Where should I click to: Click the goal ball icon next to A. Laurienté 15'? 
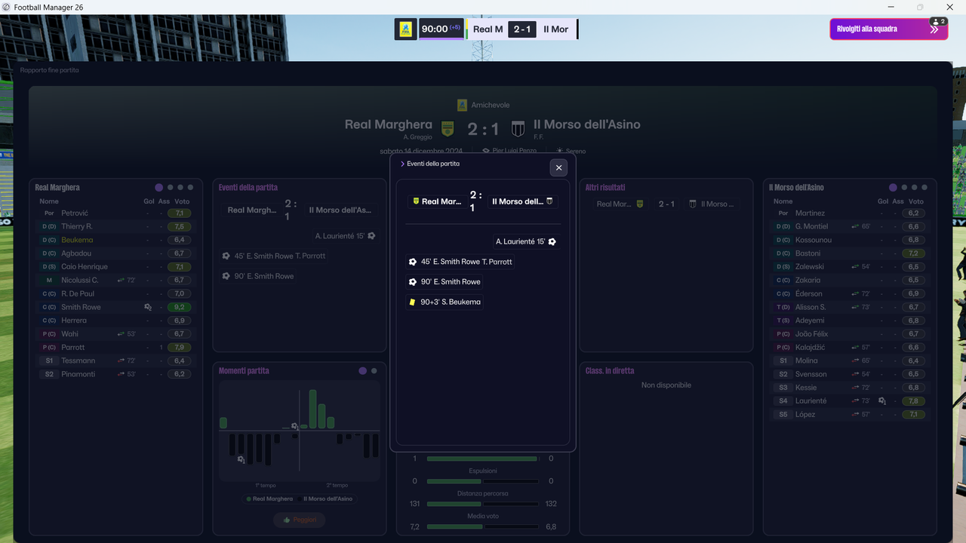pos(552,241)
